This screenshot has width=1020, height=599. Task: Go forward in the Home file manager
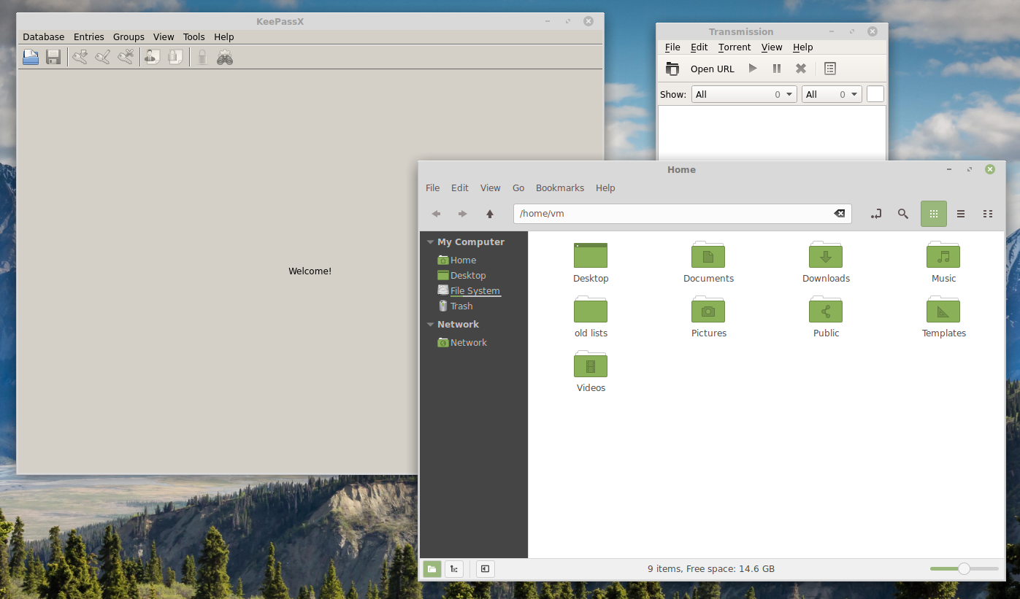pos(462,214)
